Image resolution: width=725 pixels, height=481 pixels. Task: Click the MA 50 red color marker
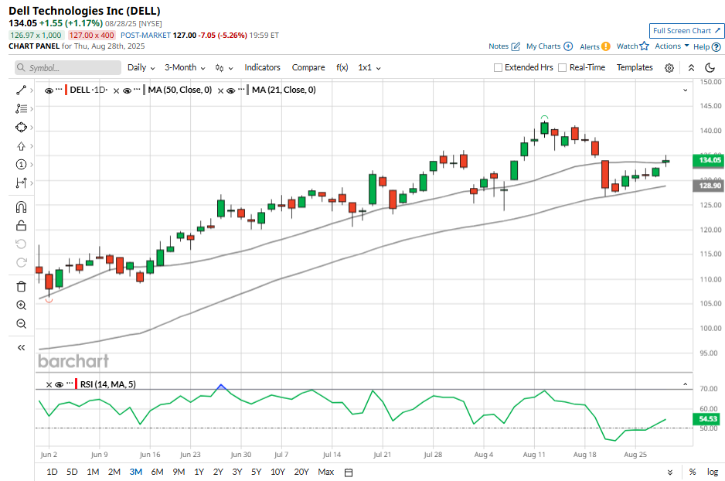145,90
